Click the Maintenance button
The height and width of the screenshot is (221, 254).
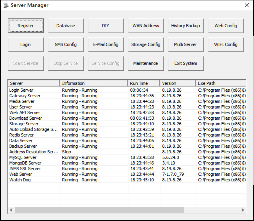(146, 63)
